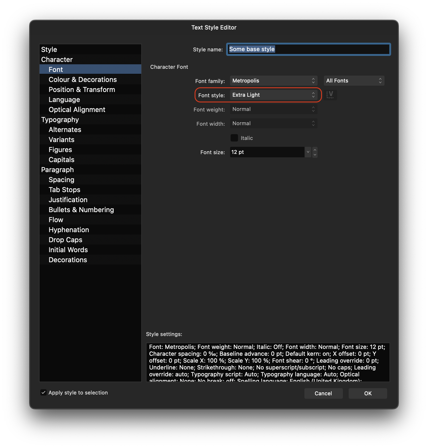The width and height of the screenshot is (428, 448).
Task: Click the Style name text field
Action: (x=308, y=49)
